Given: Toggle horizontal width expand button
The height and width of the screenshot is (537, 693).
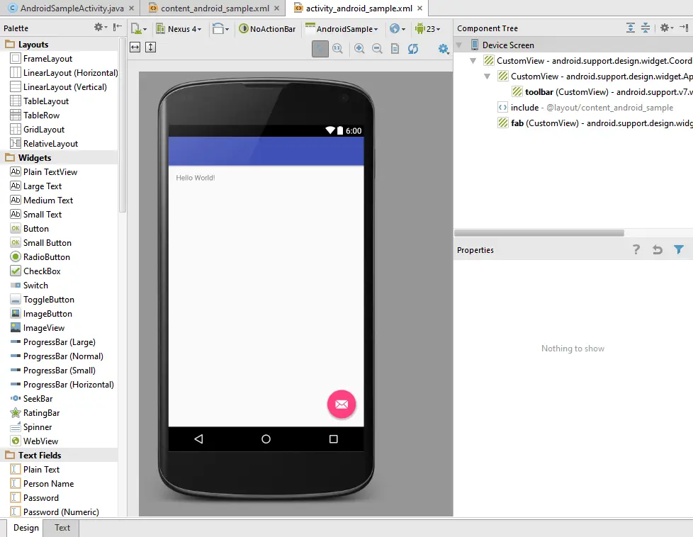Looking at the screenshot, I should click(135, 47).
